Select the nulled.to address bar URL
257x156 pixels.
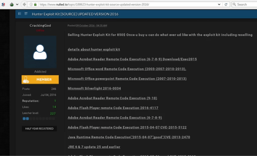coord(94,4)
